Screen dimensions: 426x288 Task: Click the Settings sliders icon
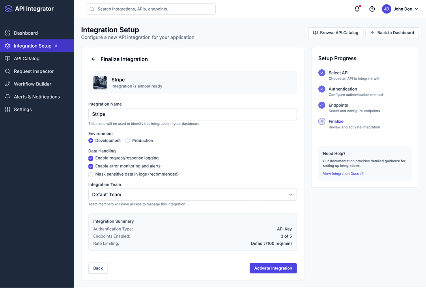(7, 109)
